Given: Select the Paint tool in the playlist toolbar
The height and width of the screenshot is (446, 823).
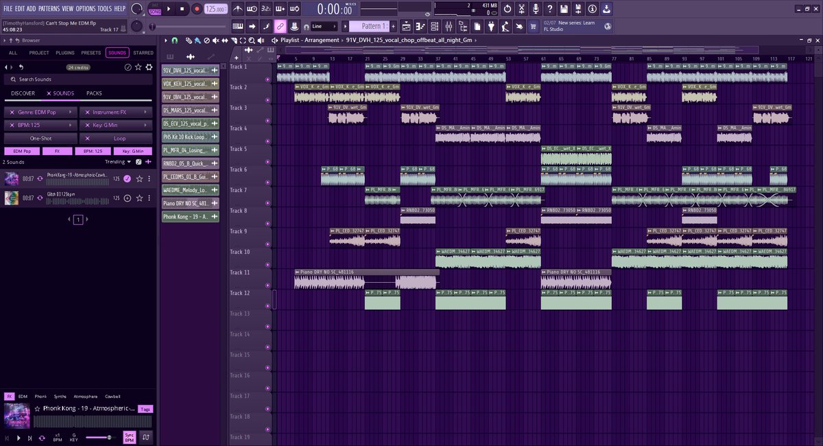Looking at the screenshot, I should pos(198,41).
